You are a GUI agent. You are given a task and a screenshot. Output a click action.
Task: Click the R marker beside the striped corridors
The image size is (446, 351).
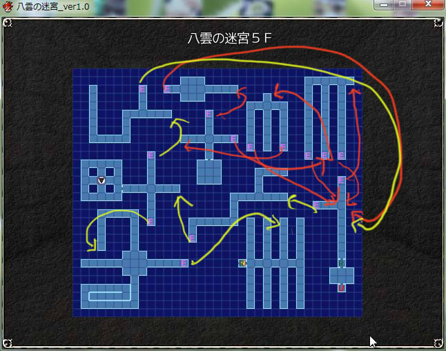click(242, 263)
